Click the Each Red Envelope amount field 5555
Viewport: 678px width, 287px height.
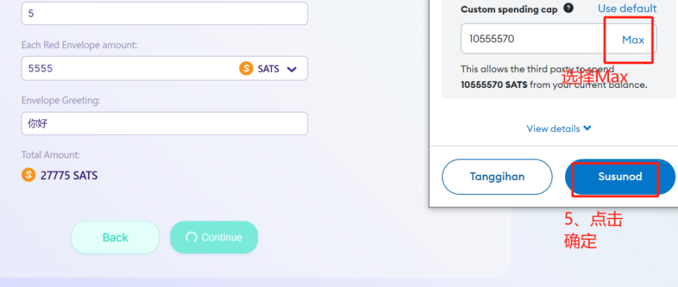click(165, 68)
